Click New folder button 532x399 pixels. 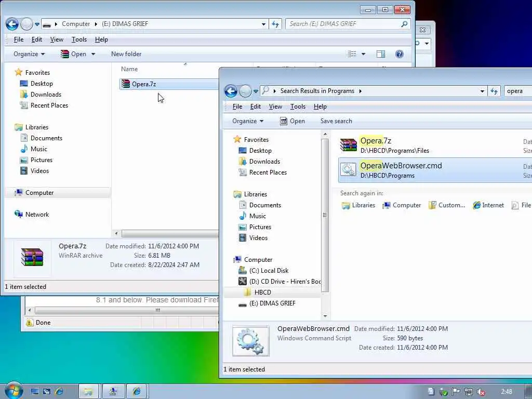click(126, 54)
